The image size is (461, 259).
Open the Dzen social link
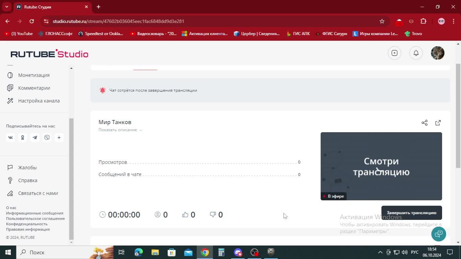[x=59, y=138]
